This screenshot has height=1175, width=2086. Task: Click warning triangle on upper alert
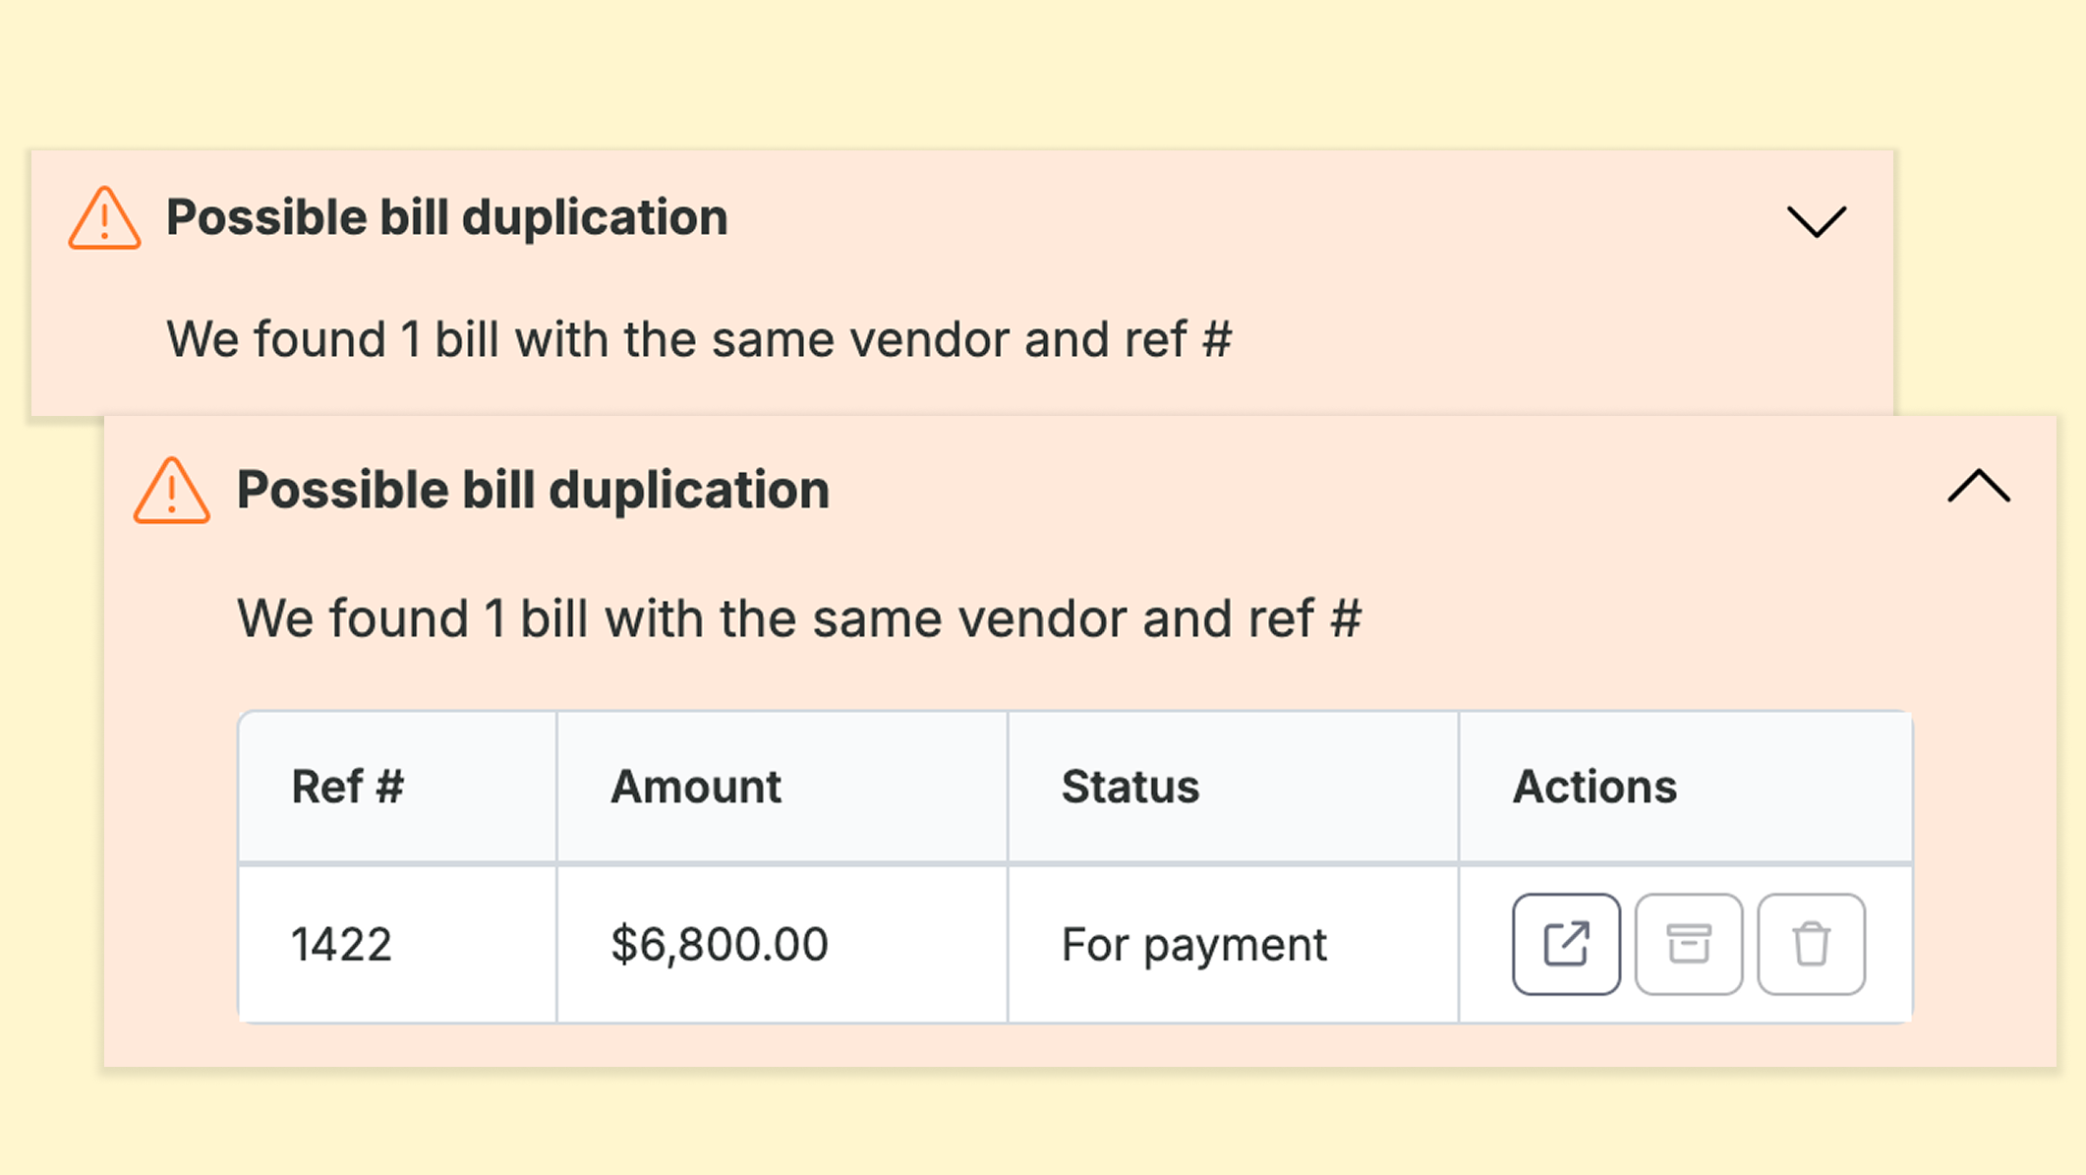pyautogui.click(x=104, y=218)
